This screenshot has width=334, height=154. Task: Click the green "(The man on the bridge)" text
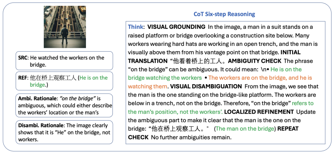coord(245,129)
